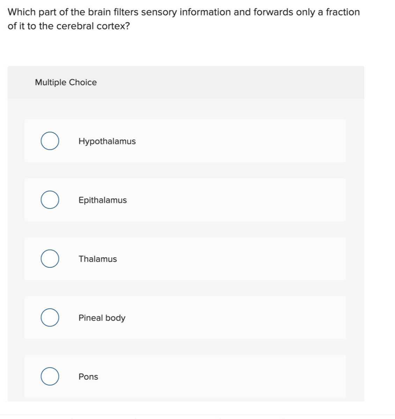Click blank space in the Pons option card
Viewport: 395px width, 419px height.
click(244, 376)
